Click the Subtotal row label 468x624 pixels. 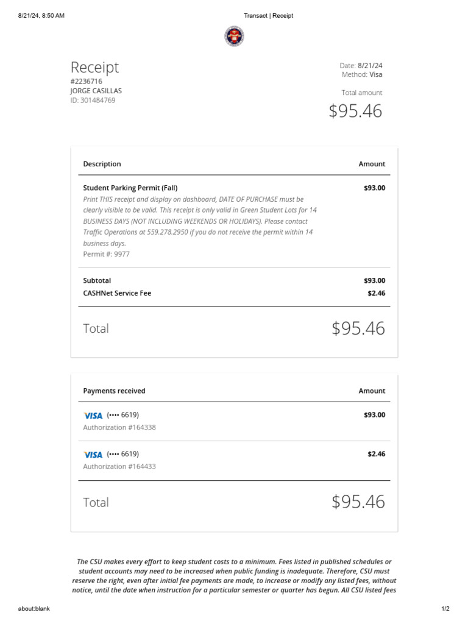click(x=97, y=281)
